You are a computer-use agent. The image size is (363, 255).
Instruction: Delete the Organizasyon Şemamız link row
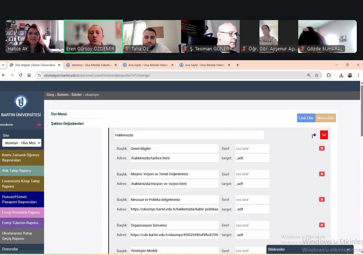(x=322, y=225)
